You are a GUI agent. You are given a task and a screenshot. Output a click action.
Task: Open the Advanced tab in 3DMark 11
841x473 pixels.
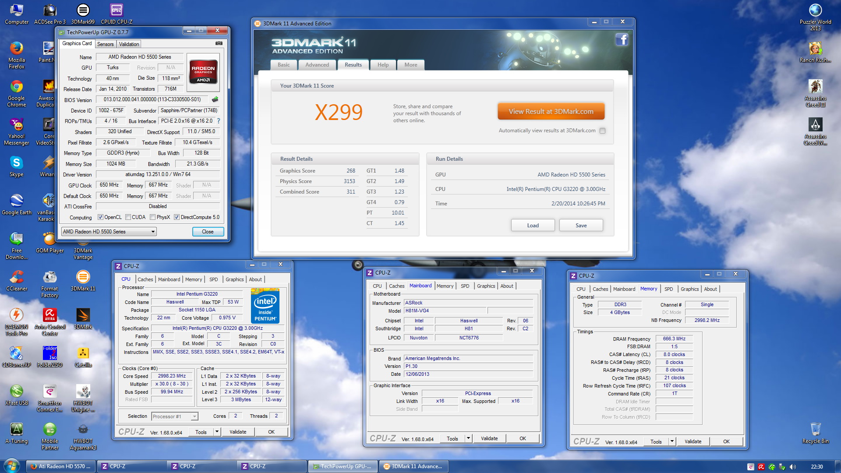click(317, 65)
